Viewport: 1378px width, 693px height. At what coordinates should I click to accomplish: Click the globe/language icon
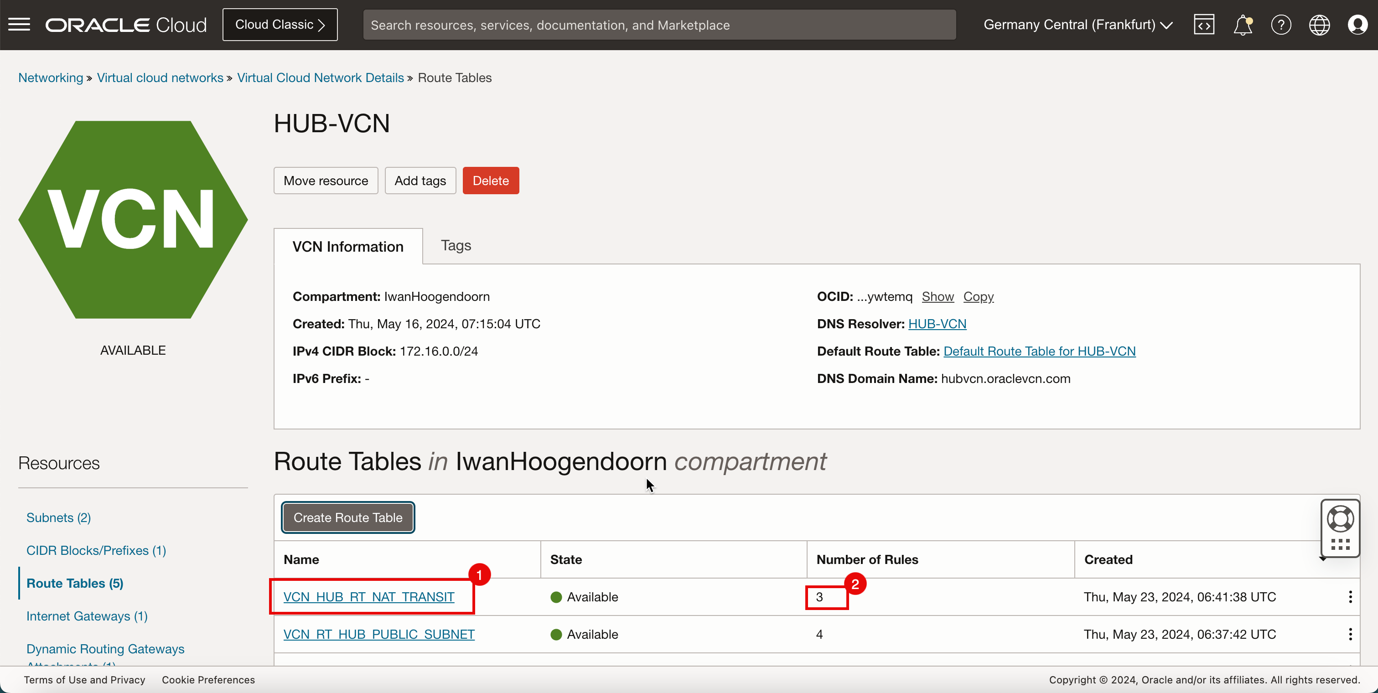(x=1319, y=25)
